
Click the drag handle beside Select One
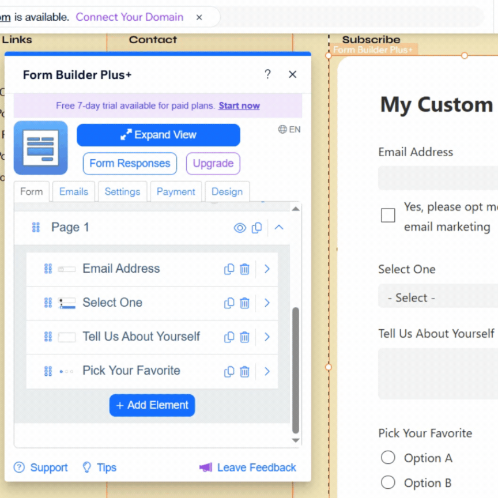point(48,303)
